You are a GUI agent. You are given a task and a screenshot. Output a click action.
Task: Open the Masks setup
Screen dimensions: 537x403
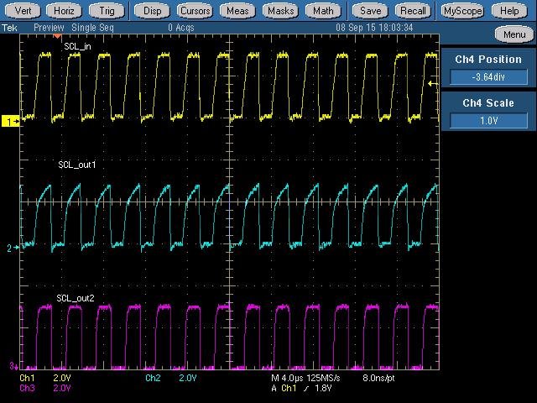click(280, 11)
